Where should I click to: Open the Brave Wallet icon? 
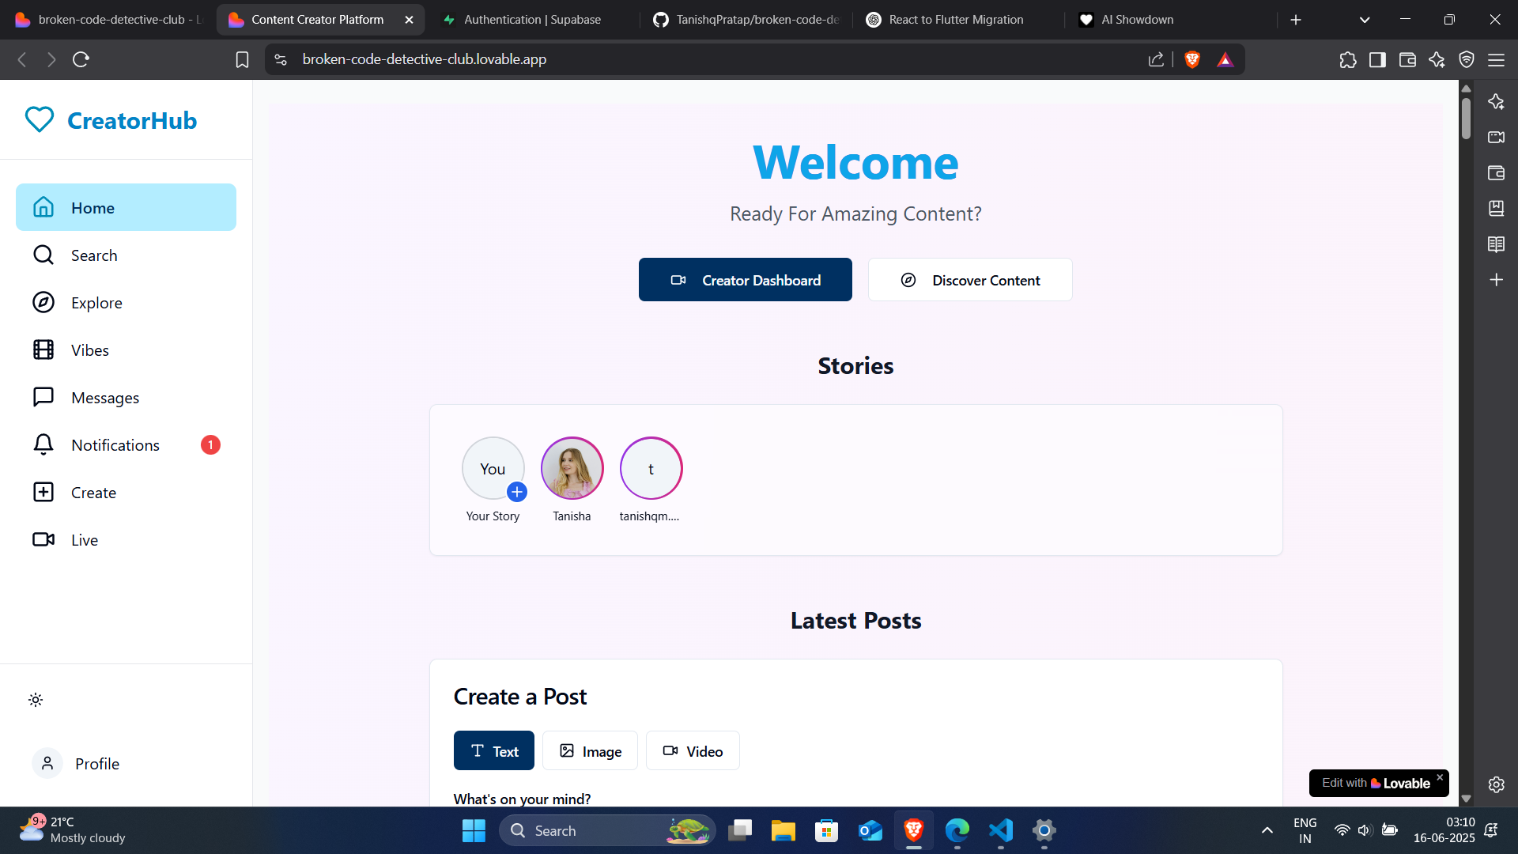coord(1408,59)
